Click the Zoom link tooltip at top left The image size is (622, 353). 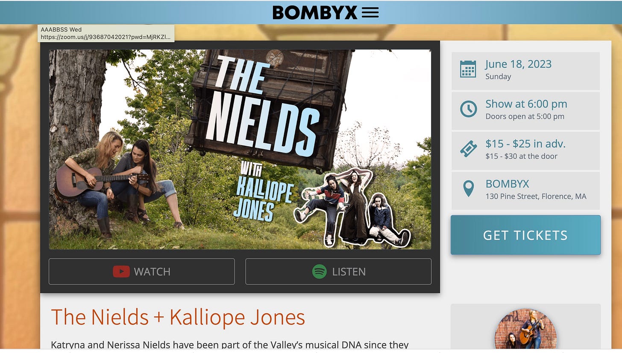click(106, 33)
